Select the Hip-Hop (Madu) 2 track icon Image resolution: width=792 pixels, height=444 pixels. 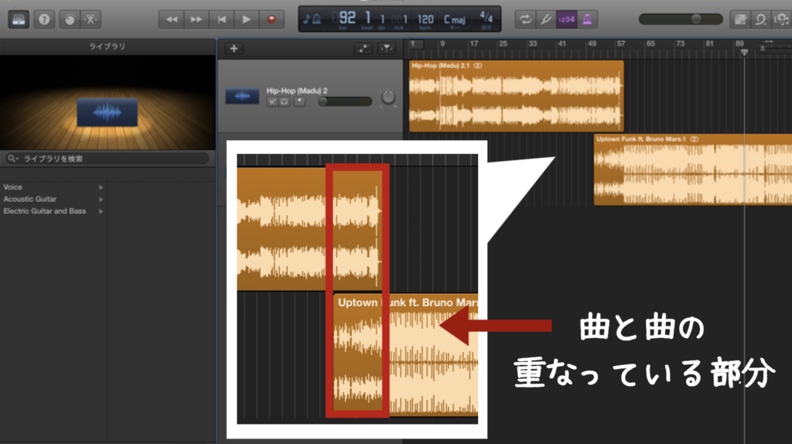tap(242, 96)
